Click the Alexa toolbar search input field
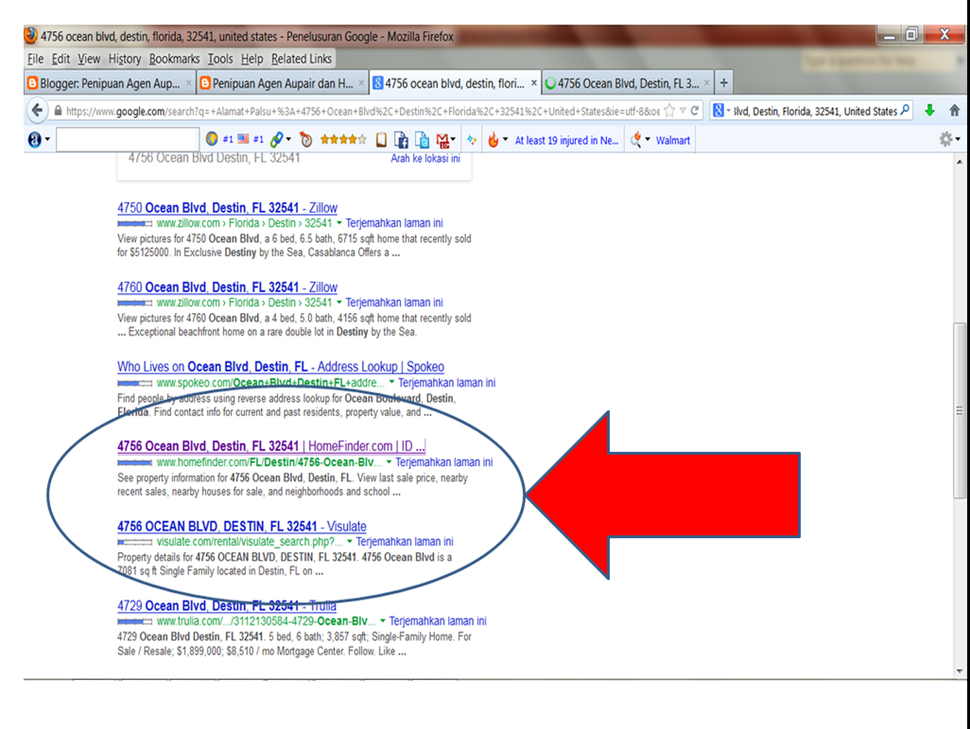The width and height of the screenshot is (970, 729). coord(128,140)
